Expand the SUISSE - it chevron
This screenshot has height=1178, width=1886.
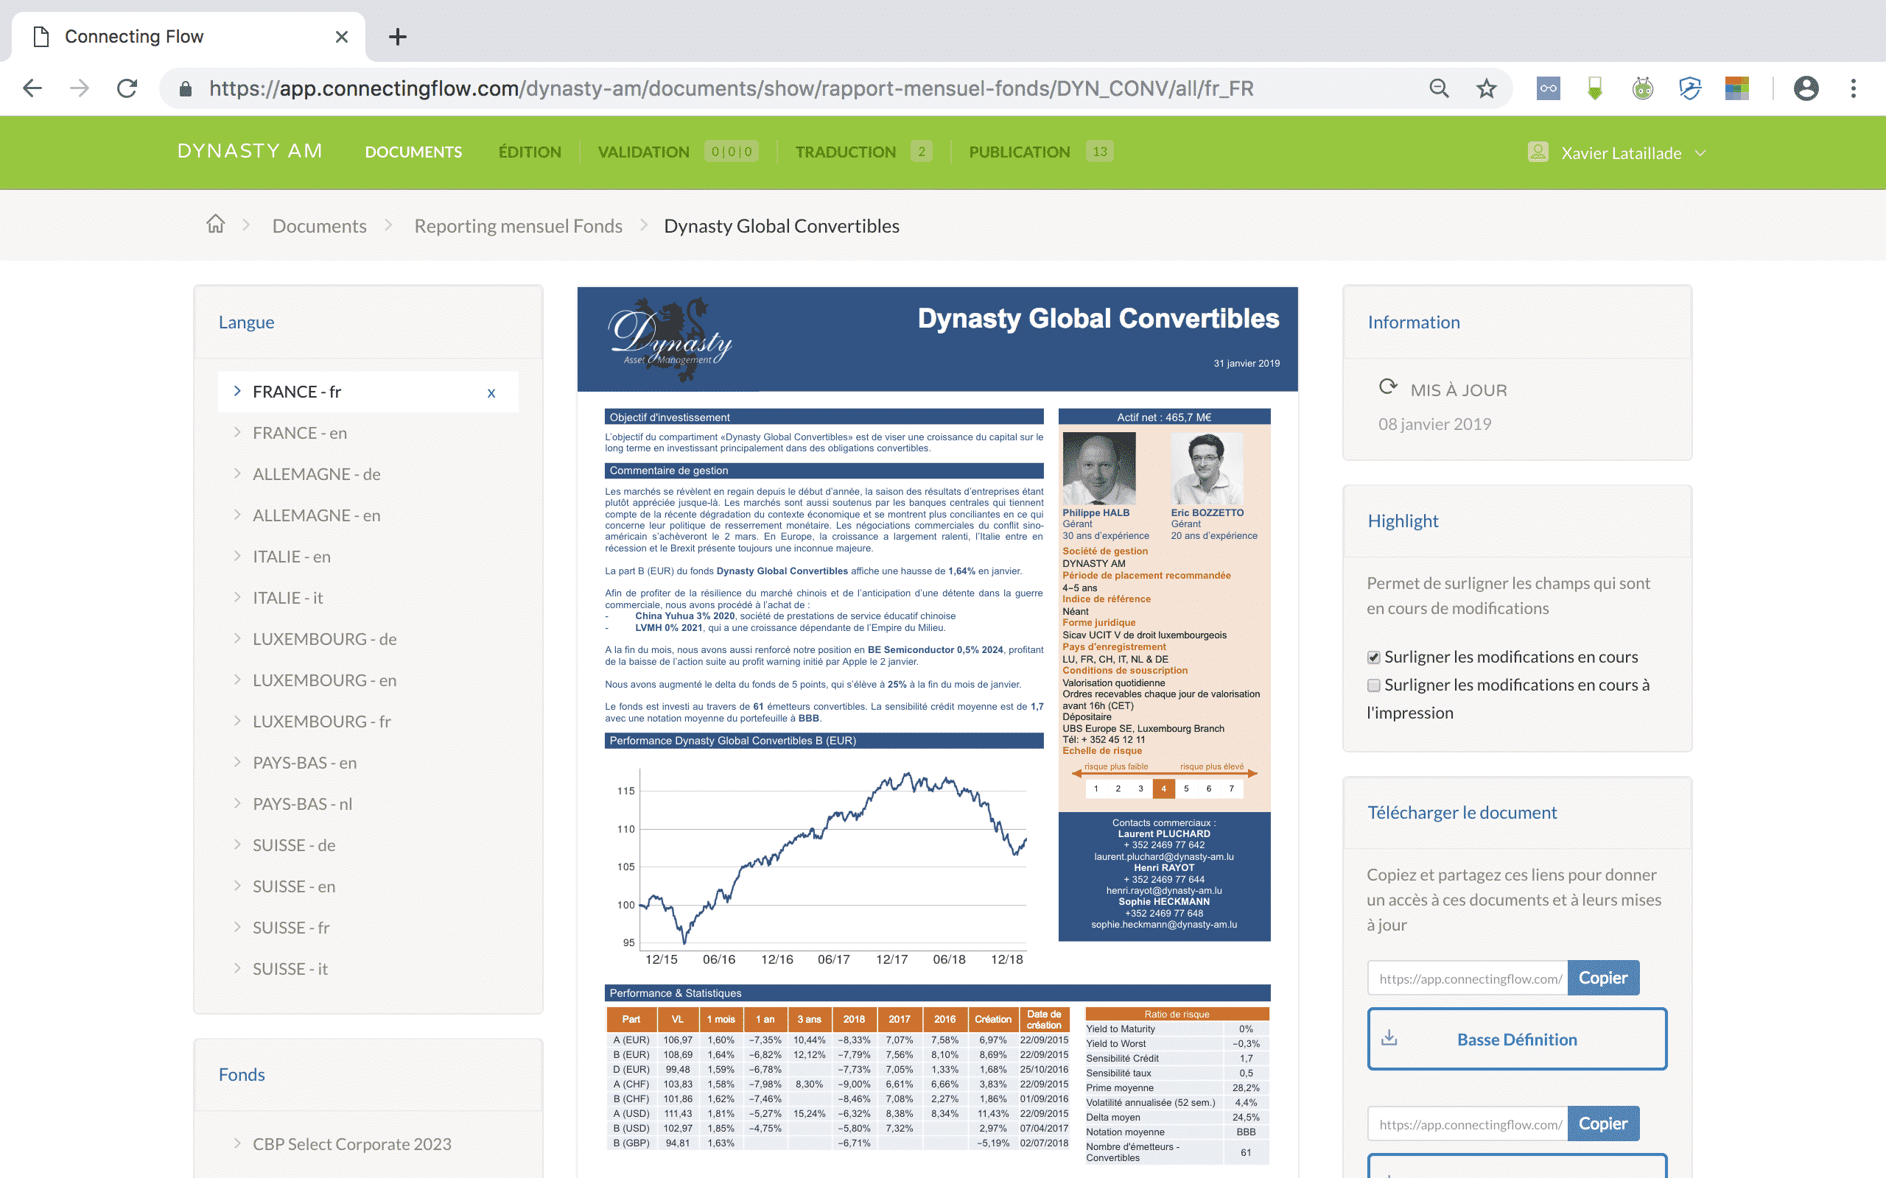[237, 969]
